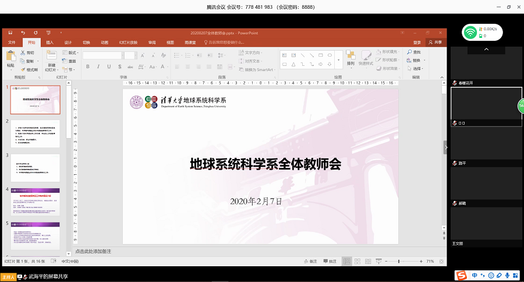Select slide 2 thumbnail
524x282 pixels.
[36, 134]
